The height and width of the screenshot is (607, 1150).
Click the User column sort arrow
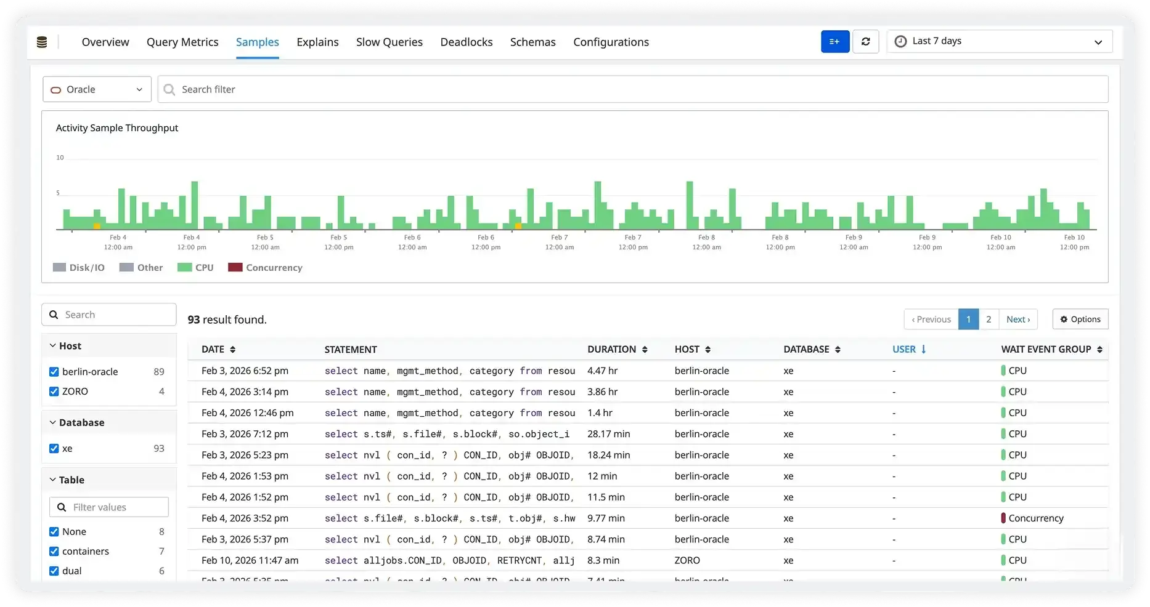pyautogui.click(x=923, y=350)
